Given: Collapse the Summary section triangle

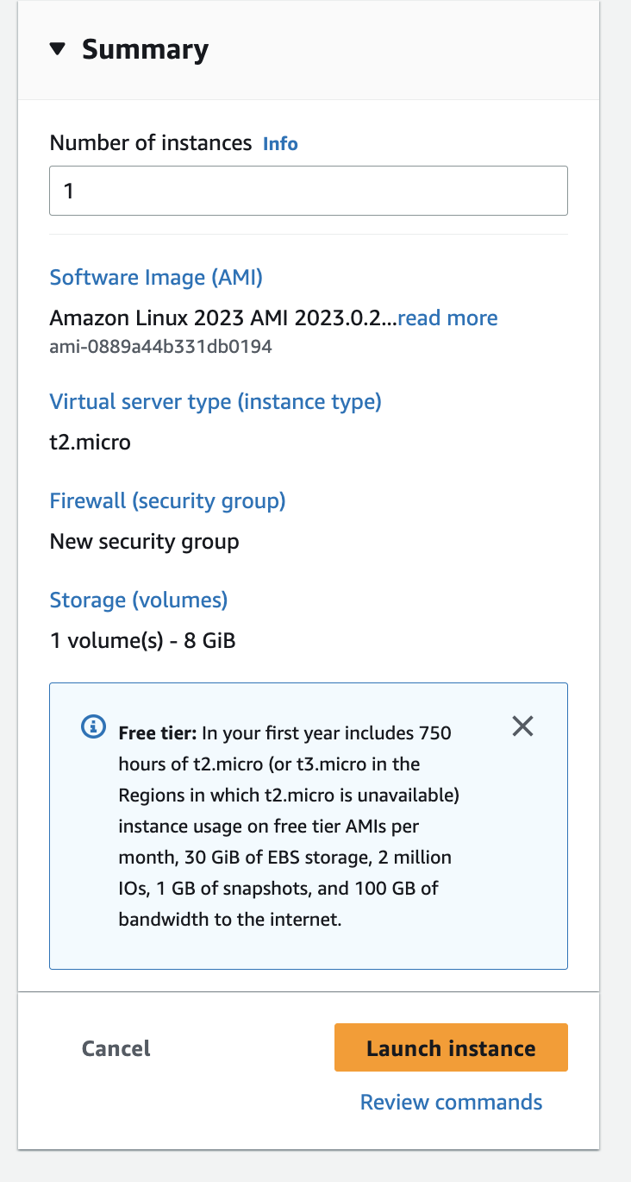Looking at the screenshot, I should (58, 50).
